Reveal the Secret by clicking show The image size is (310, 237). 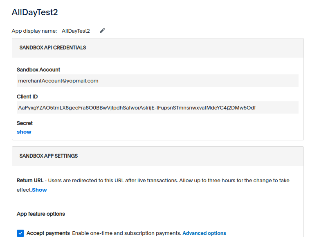pos(24,132)
